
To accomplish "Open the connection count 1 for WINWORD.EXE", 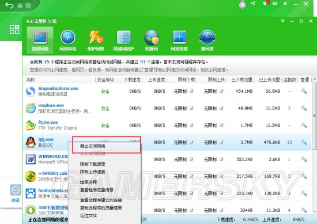I will pyautogui.click(x=289, y=159).
